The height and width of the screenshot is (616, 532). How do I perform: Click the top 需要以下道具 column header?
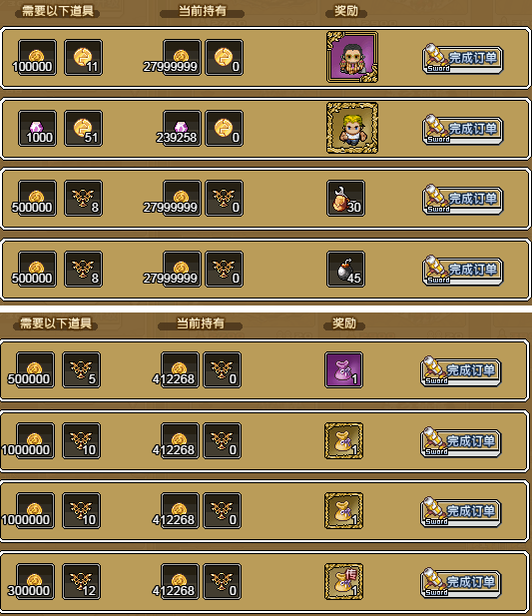[57, 11]
